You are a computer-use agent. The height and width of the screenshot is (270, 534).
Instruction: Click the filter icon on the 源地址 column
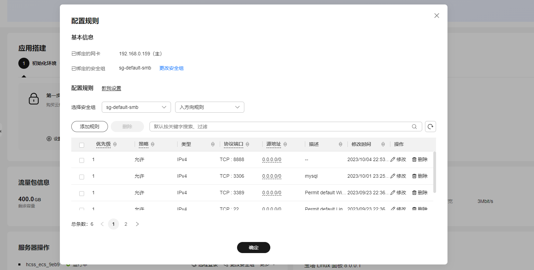286,144
